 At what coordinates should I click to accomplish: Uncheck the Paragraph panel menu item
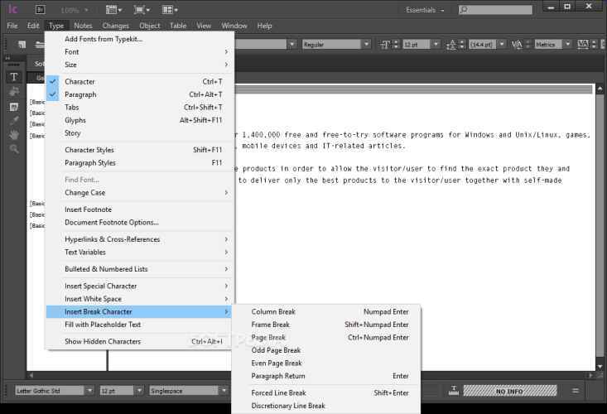point(80,94)
